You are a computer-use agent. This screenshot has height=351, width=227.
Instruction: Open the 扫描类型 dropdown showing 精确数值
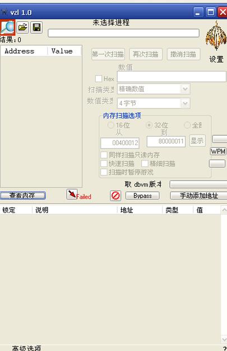pos(154,89)
